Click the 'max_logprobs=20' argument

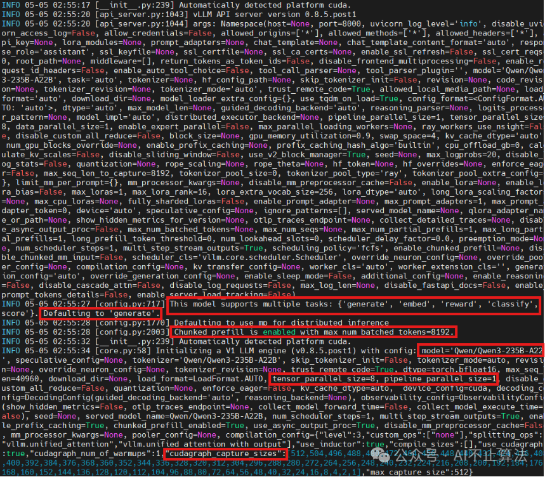pyautogui.click(x=461, y=155)
